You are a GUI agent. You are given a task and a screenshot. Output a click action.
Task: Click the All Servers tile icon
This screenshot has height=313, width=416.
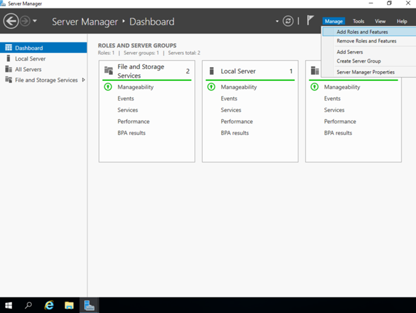click(315, 71)
